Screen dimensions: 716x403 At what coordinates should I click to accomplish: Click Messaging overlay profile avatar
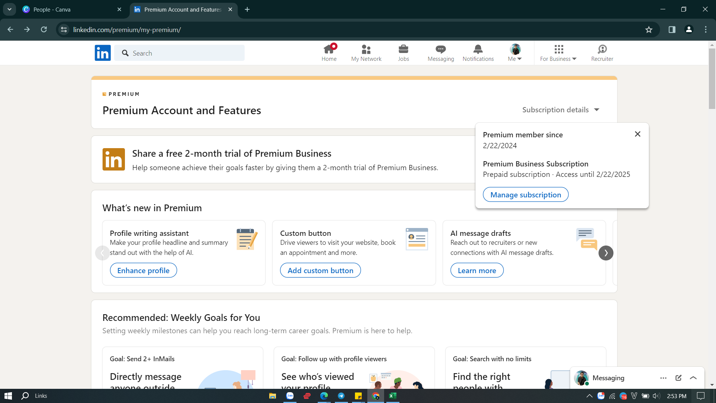[581, 378]
